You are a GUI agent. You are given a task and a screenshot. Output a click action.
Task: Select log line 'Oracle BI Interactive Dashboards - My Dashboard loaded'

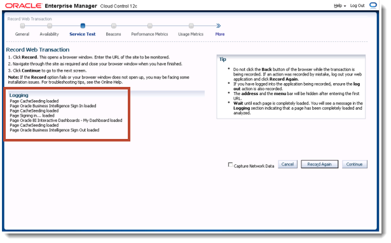tap(71, 121)
